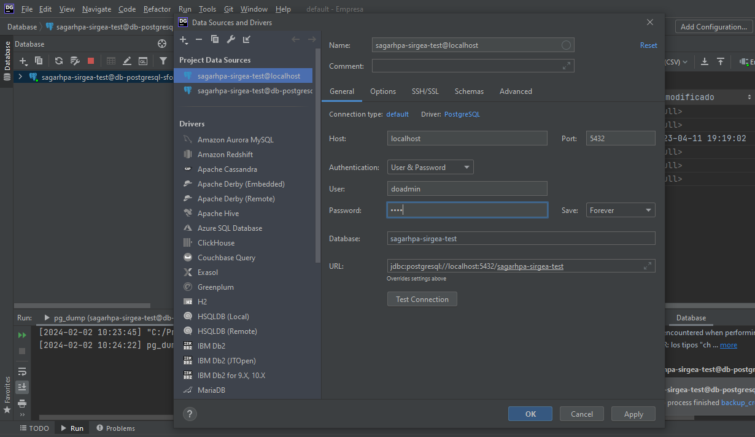Click the Apply button
The width and height of the screenshot is (755, 437).
point(633,414)
